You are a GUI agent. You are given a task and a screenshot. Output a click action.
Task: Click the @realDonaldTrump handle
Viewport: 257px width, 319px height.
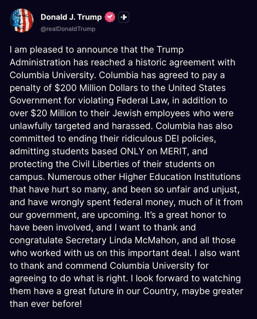(x=68, y=29)
